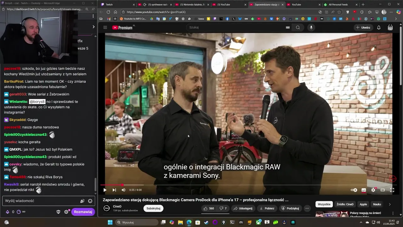Click Podziękuj thanks button
The width and height of the screenshot is (403, 227).
click(x=290, y=208)
